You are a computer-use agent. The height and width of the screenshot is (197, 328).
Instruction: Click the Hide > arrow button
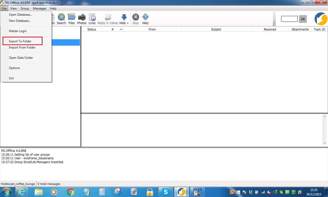click(124, 19)
